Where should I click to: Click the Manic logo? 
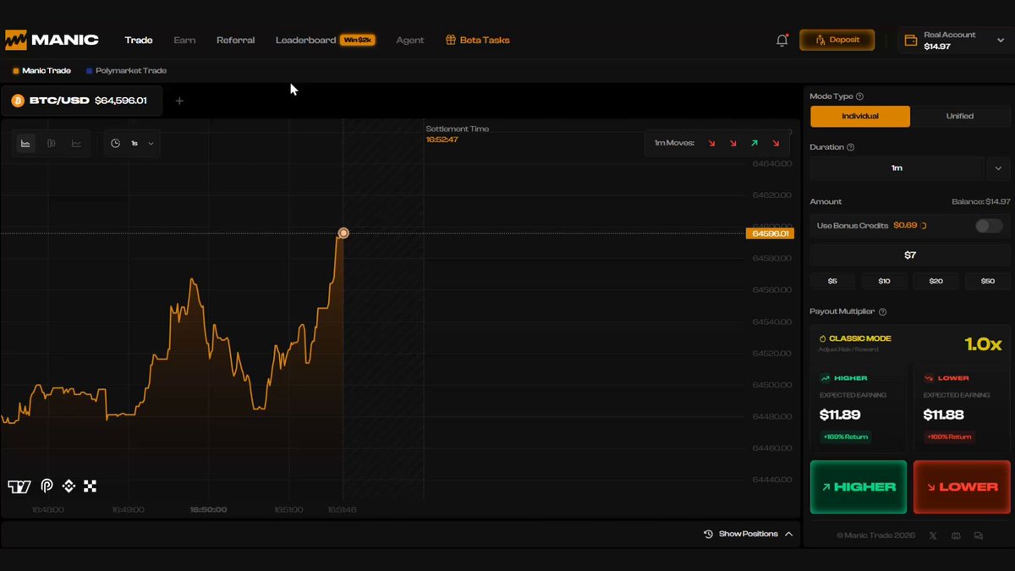click(52, 40)
